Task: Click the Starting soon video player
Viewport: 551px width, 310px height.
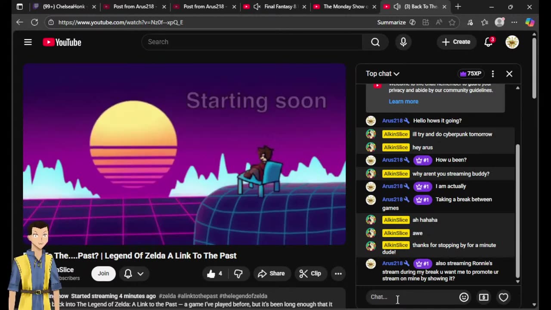Action: tap(184, 155)
